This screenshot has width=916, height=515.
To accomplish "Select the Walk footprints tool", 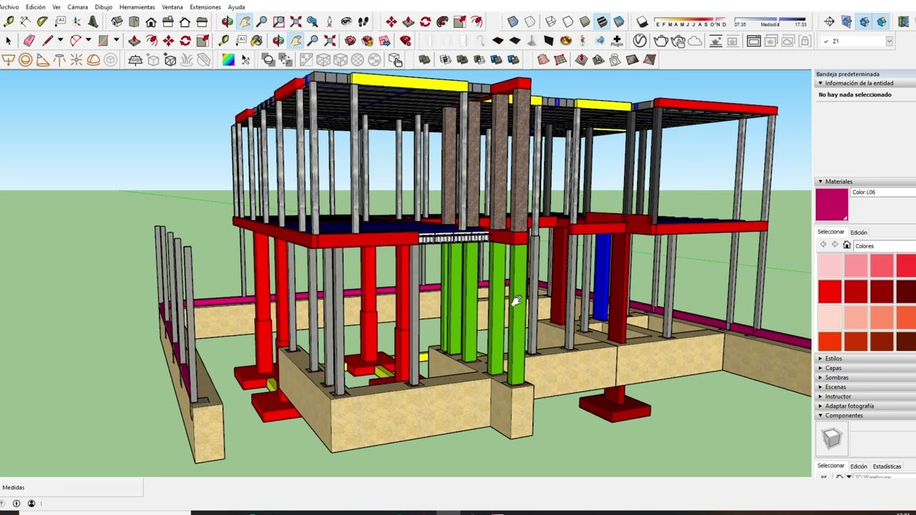I will coord(364,22).
